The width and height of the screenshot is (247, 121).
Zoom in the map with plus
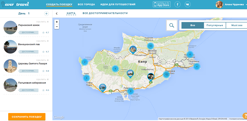coord(57,22)
